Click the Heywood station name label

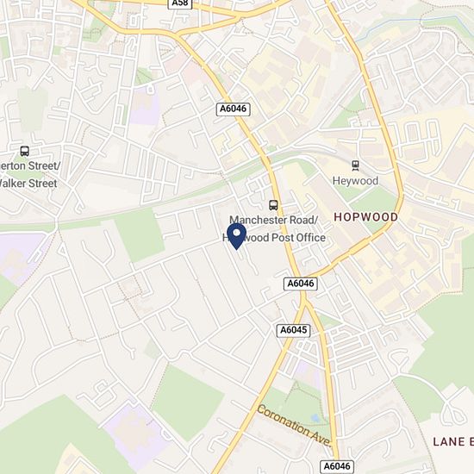click(x=355, y=181)
